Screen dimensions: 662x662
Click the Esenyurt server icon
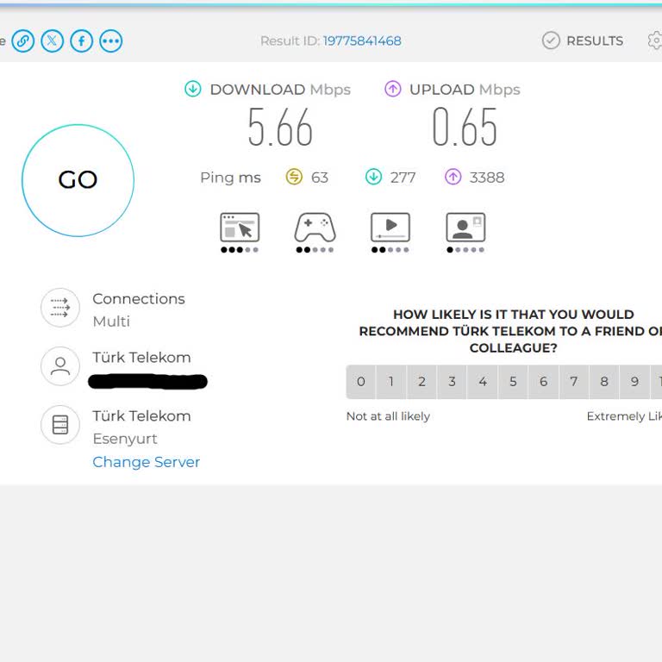(x=60, y=425)
